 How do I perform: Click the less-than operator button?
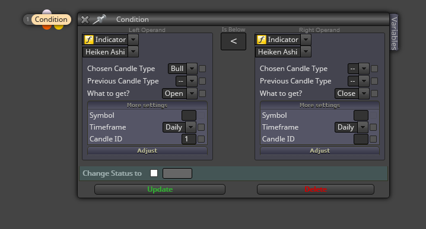point(233,41)
